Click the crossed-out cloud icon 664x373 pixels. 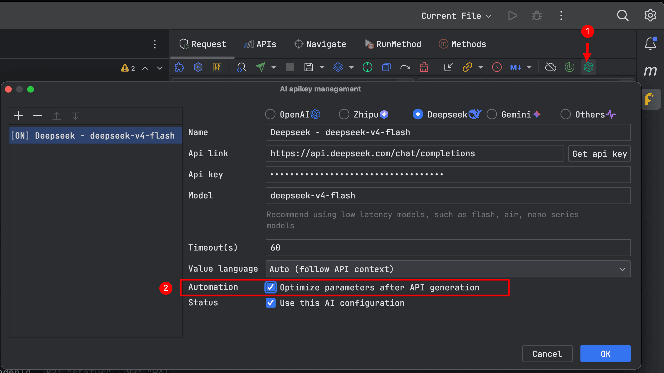(x=550, y=67)
